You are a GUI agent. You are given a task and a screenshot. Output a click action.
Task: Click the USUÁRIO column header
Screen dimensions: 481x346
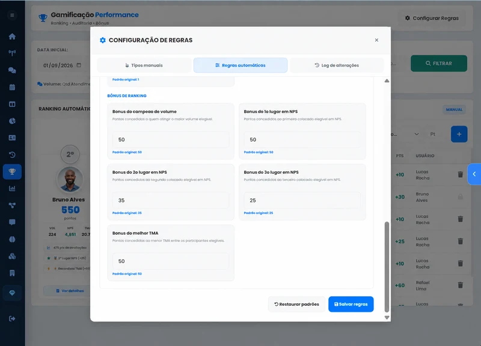point(425,156)
